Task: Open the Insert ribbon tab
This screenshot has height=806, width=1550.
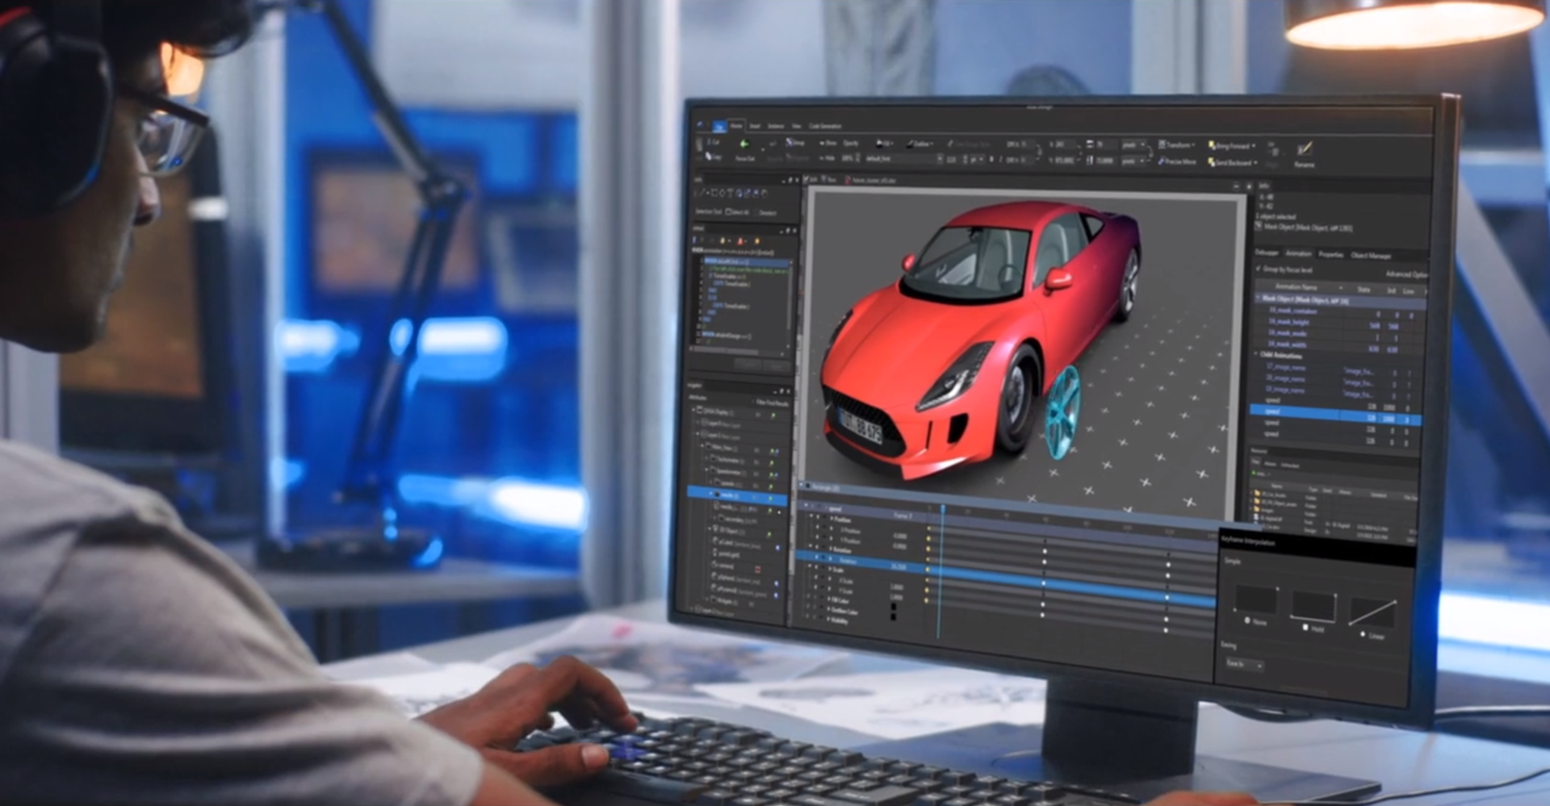Action: tap(755, 126)
